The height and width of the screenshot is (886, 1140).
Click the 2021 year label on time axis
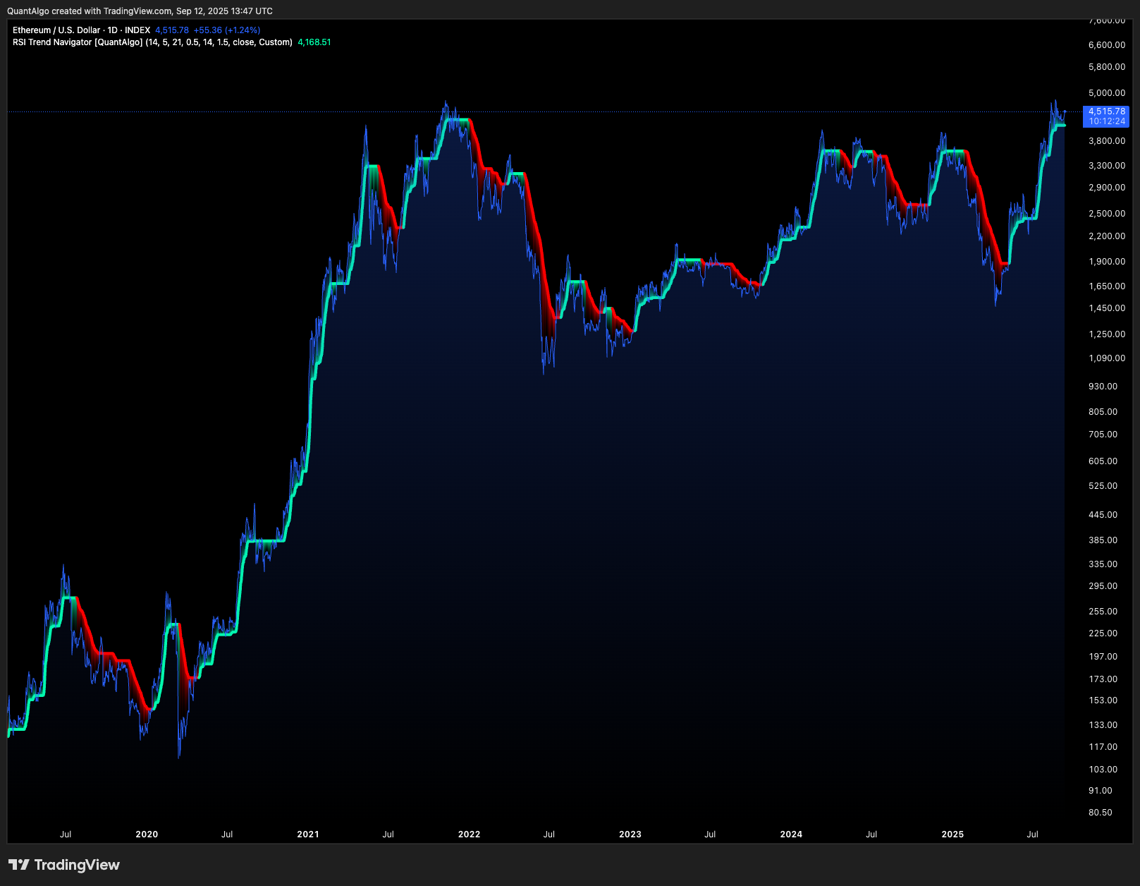click(x=308, y=835)
